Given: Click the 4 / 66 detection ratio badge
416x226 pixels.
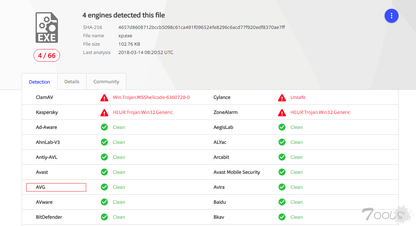Looking at the screenshot, I should point(47,56).
